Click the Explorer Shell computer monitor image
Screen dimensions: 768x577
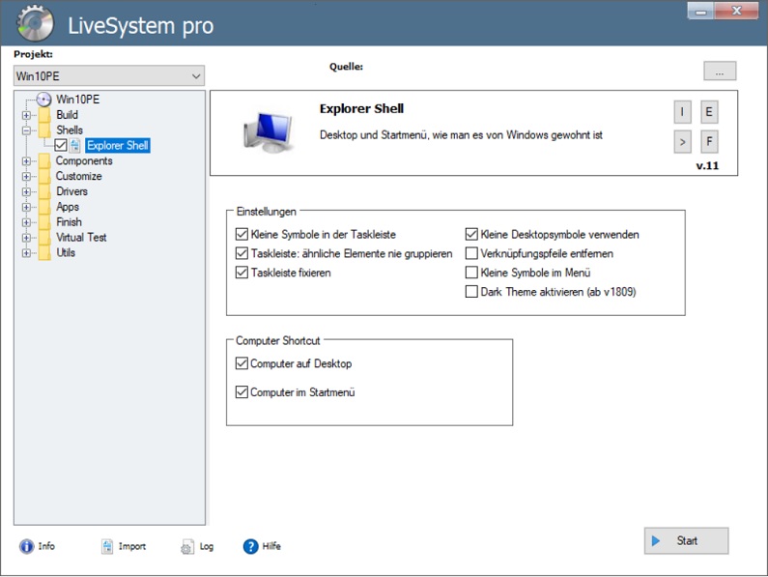tap(269, 131)
